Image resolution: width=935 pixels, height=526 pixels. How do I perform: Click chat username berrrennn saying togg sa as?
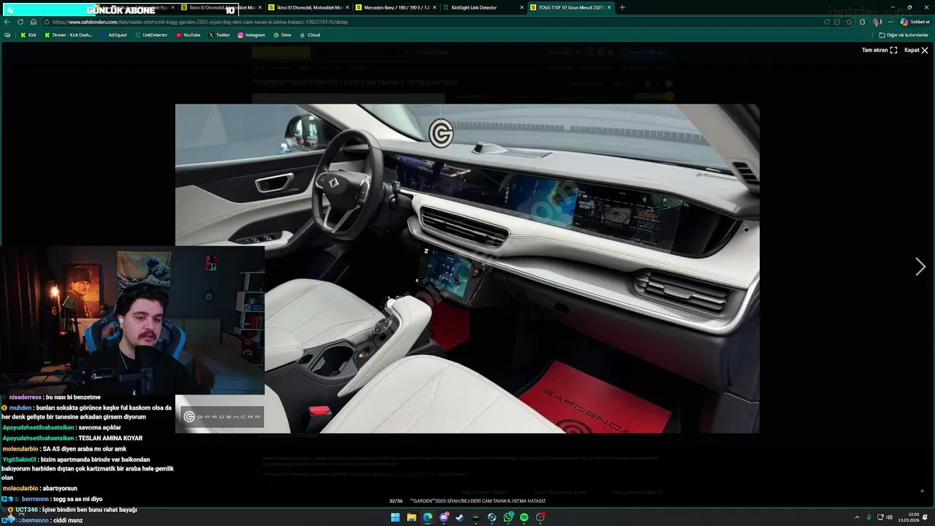[36, 499]
